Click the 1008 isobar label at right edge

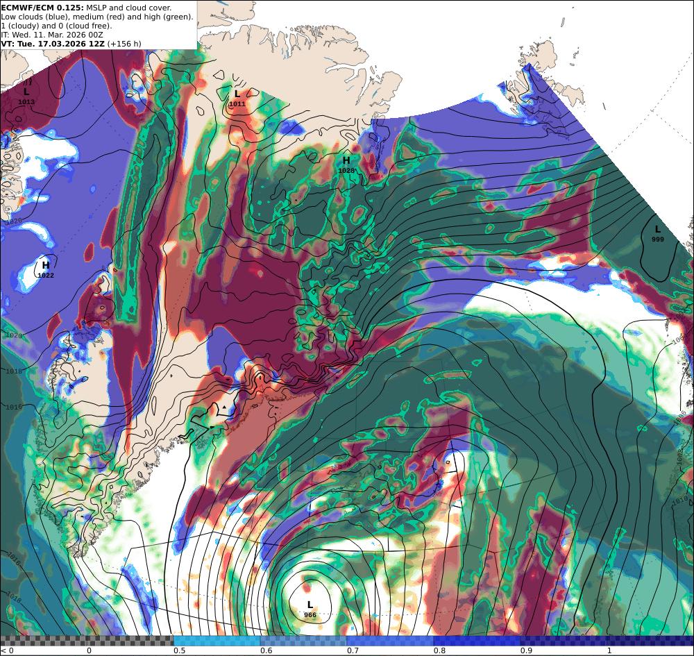pyautogui.click(x=680, y=457)
